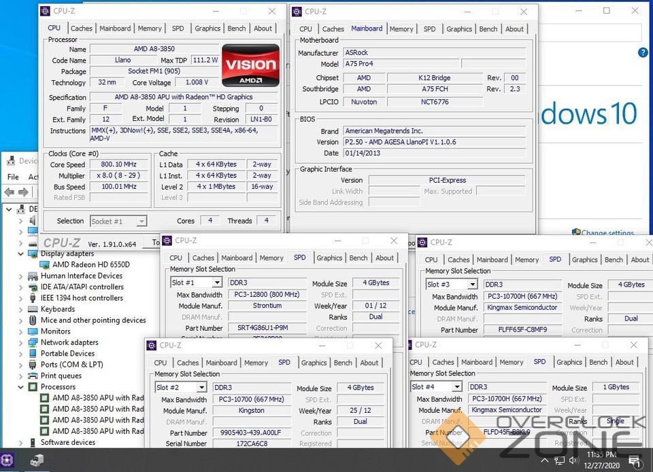
Task: Open File menu in Device Manager
Action: 13,177
